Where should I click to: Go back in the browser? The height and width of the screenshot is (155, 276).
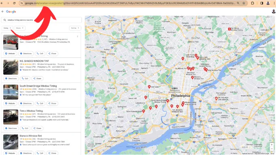[x=2, y=3]
